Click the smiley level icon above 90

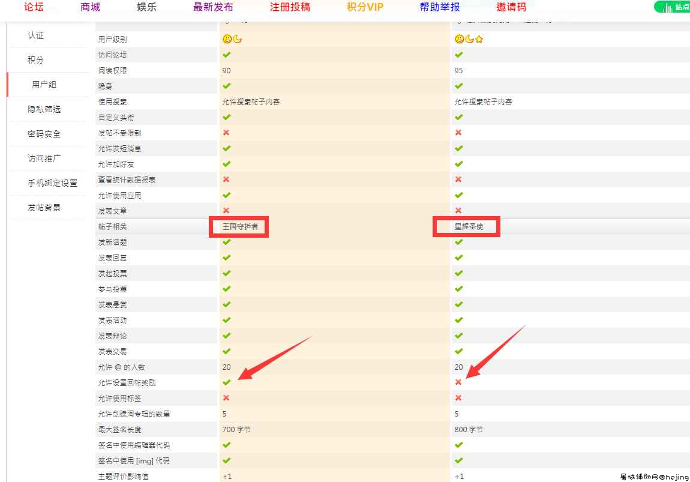pos(227,39)
